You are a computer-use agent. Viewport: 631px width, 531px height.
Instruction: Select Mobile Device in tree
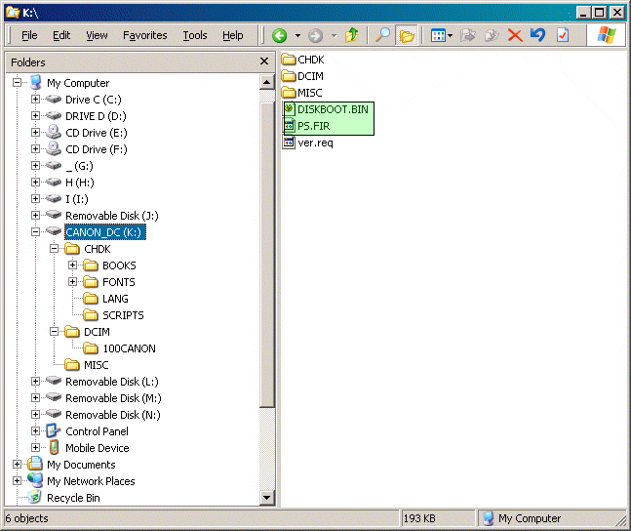click(97, 448)
